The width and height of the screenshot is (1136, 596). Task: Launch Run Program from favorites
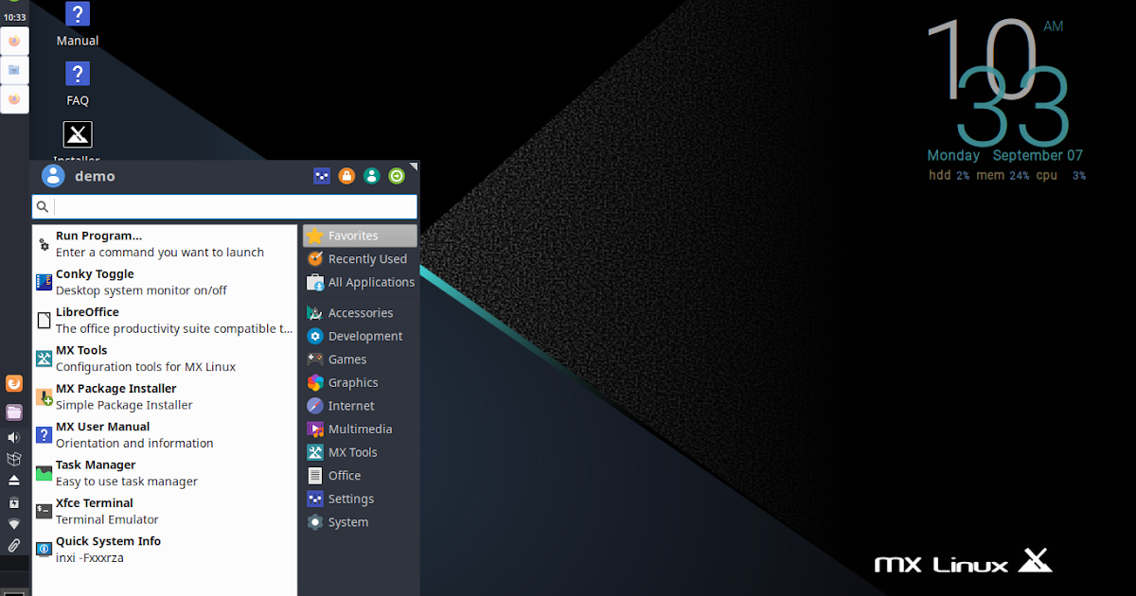(164, 244)
